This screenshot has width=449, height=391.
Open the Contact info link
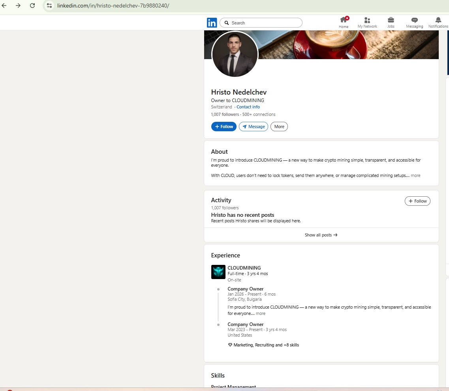pyautogui.click(x=248, y=107)
